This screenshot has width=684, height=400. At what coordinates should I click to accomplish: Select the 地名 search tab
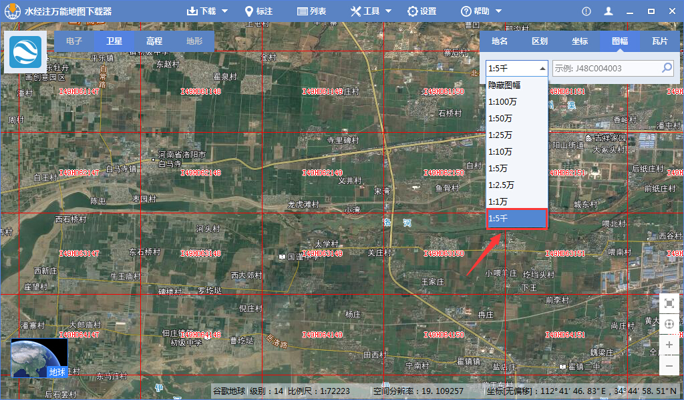click(500, 41)
